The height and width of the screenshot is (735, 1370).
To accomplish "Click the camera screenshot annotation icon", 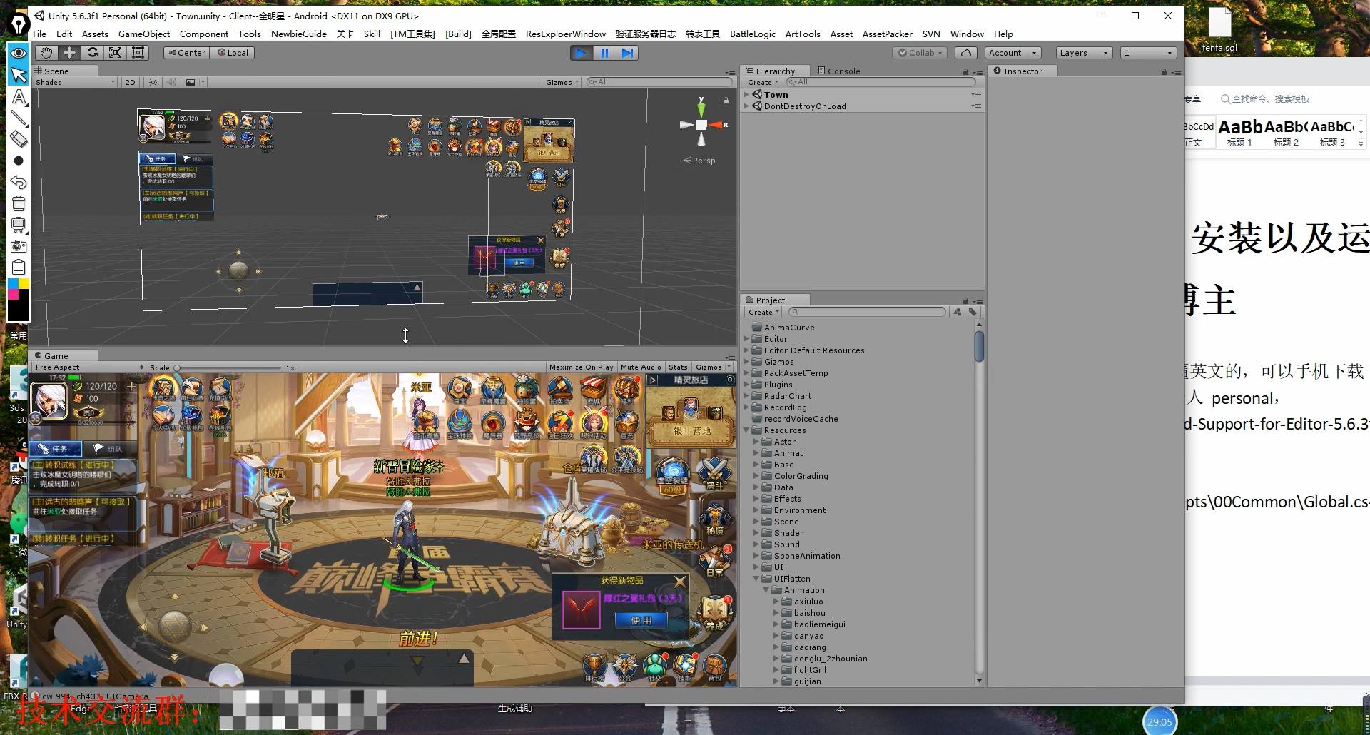I will 19,246.
